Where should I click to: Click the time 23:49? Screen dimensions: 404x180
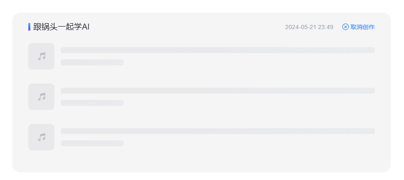[x=325, y=27]
